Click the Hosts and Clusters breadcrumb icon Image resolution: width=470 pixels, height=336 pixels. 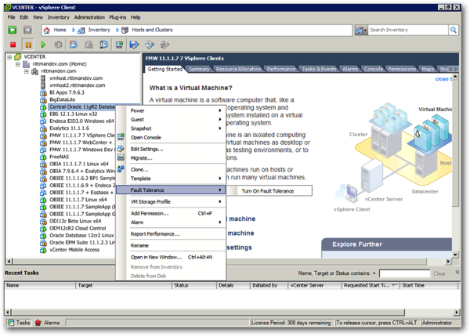[125, 30]
